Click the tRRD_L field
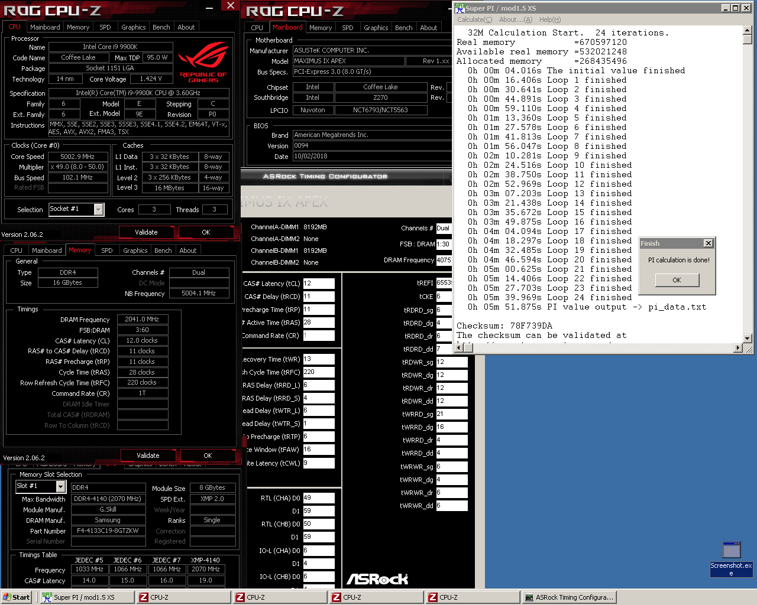 click(319, 385)
